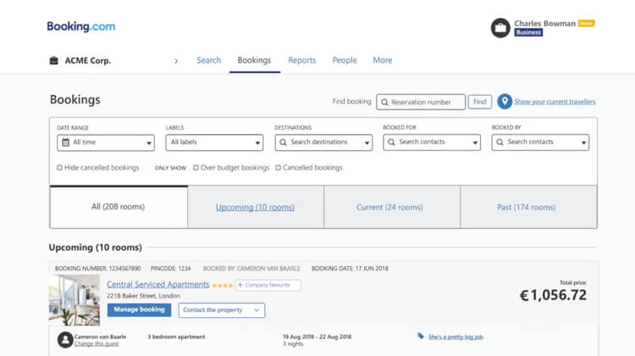Click the blue label tag icon

coord(421,336)
